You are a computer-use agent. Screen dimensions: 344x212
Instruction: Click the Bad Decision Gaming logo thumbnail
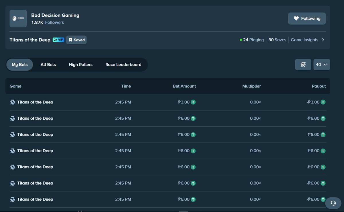18,19
